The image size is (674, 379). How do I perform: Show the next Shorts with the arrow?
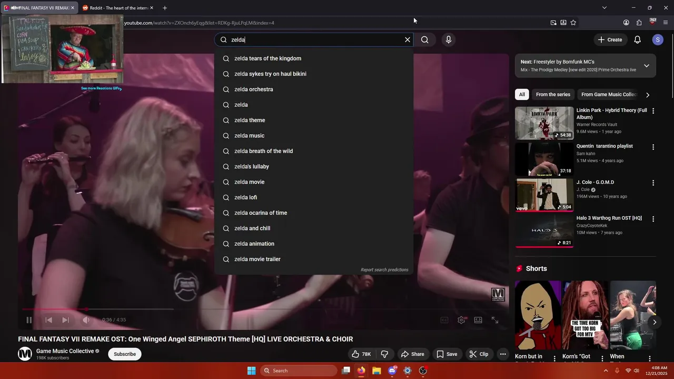tap(655, 322)
